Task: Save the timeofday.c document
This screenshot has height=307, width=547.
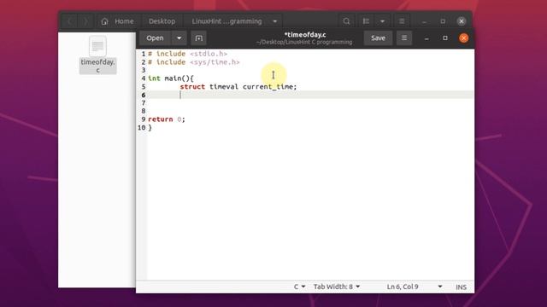Action: pos(378,38)
